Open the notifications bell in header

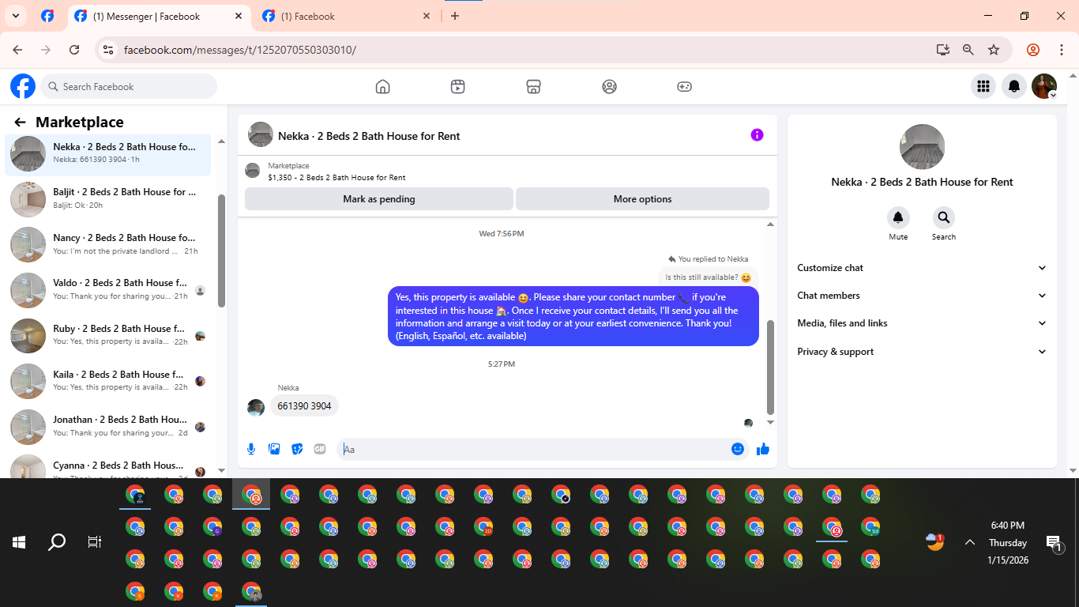click(1014, 86)
